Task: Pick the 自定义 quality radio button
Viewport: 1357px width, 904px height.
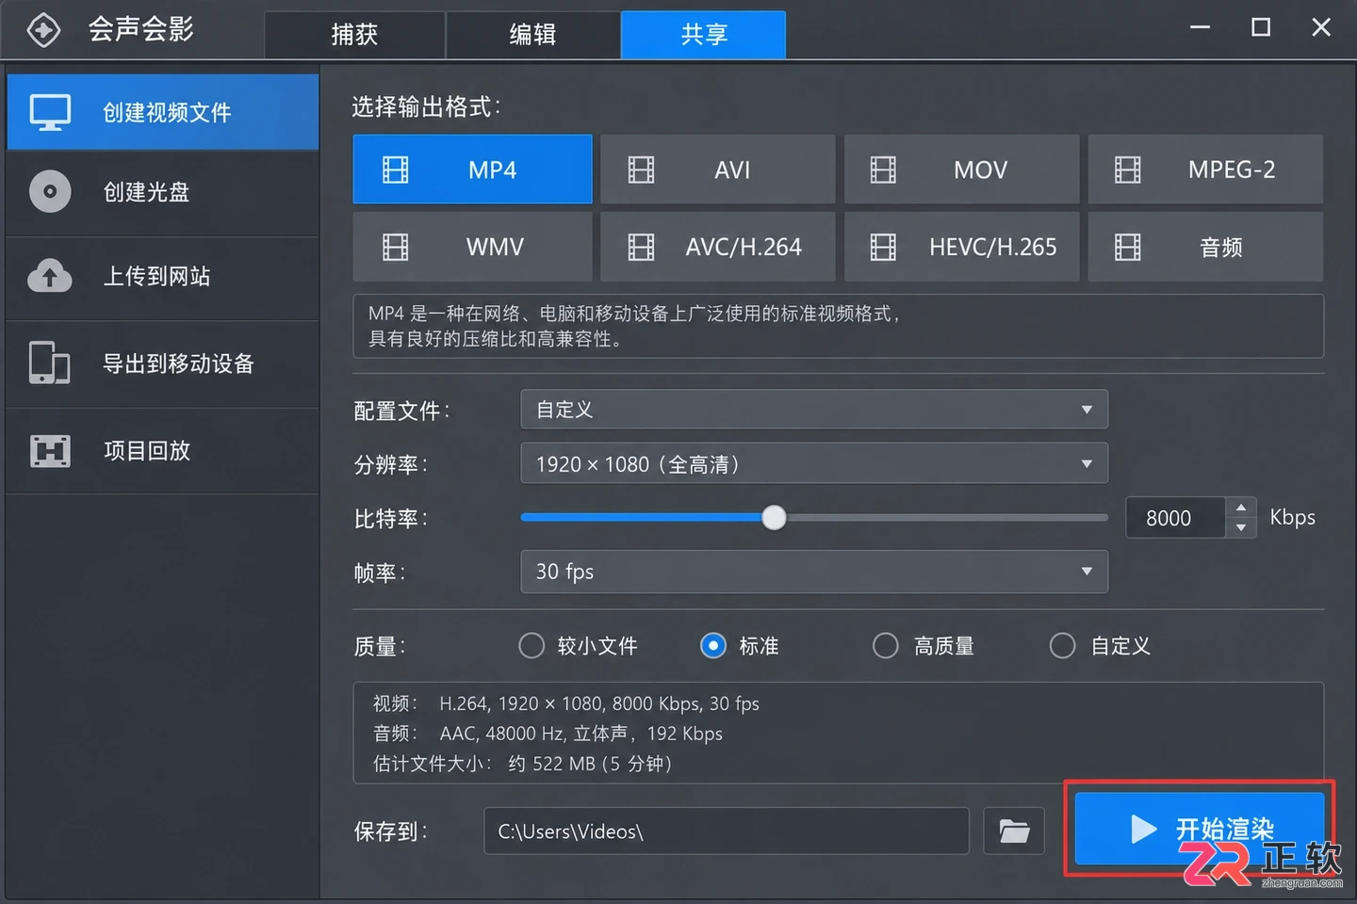Action: [1062, 646]
